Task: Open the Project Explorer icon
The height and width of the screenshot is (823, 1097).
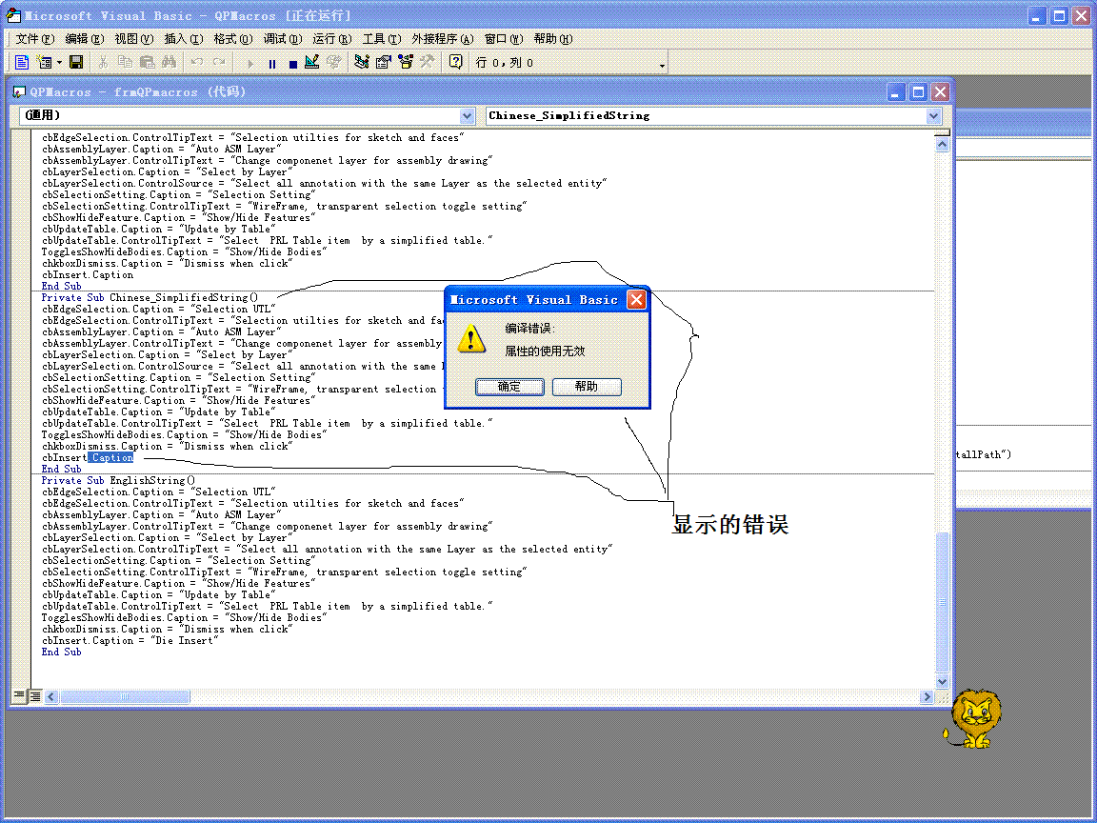Action: click(362, 62)
